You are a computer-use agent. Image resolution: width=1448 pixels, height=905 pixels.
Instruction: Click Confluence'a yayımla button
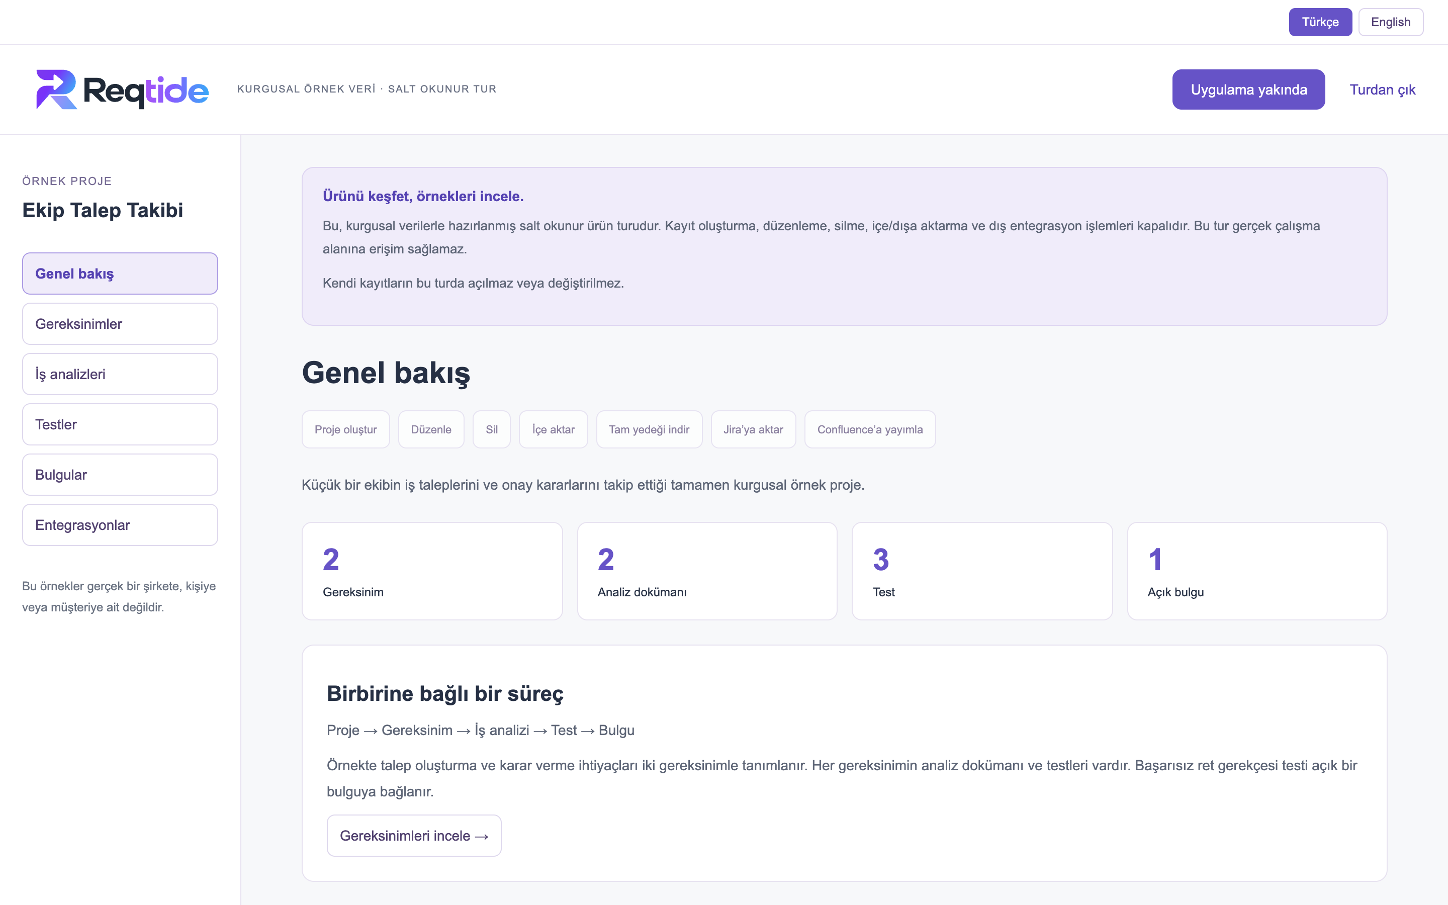(870, 429)
